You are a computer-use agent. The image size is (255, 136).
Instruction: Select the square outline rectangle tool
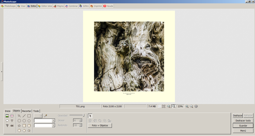tap(29, 116)
